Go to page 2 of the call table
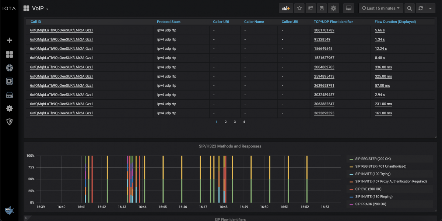 point(225,122)
